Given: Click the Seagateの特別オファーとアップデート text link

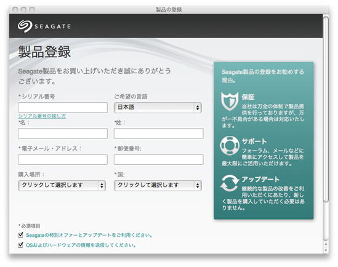Looking at the screenshot, I should click(89, 235).
